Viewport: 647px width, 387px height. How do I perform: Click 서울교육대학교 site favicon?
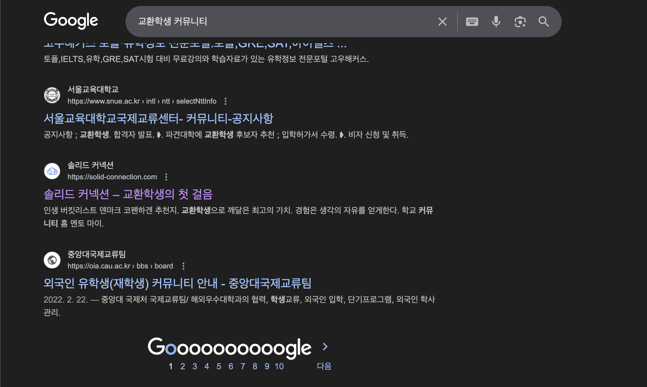pos(52,95)
